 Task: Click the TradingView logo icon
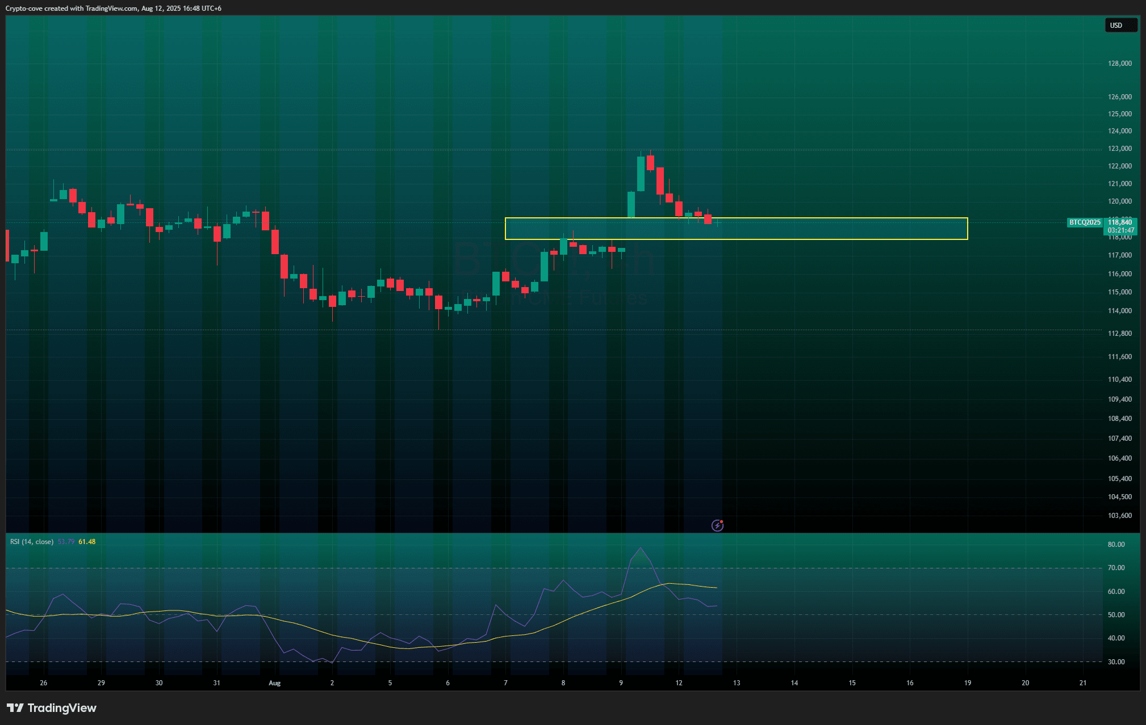(x=15, y=707)
